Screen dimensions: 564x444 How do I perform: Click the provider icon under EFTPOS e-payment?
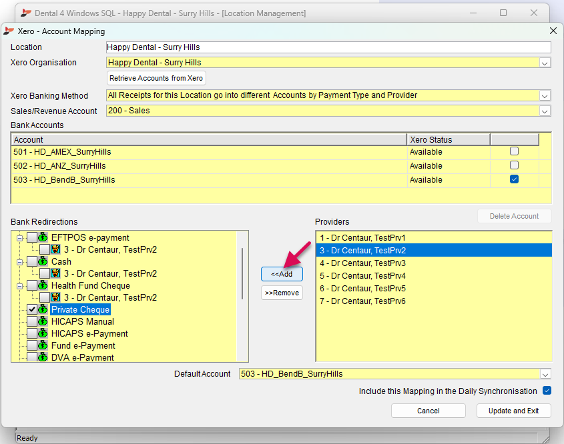(55, 249)
